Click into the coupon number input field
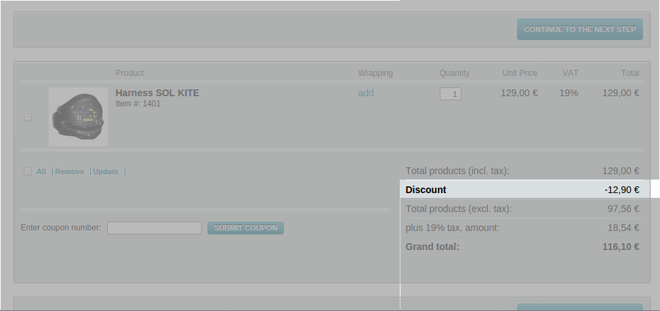660x311 pixels. (x=154, y=228)
